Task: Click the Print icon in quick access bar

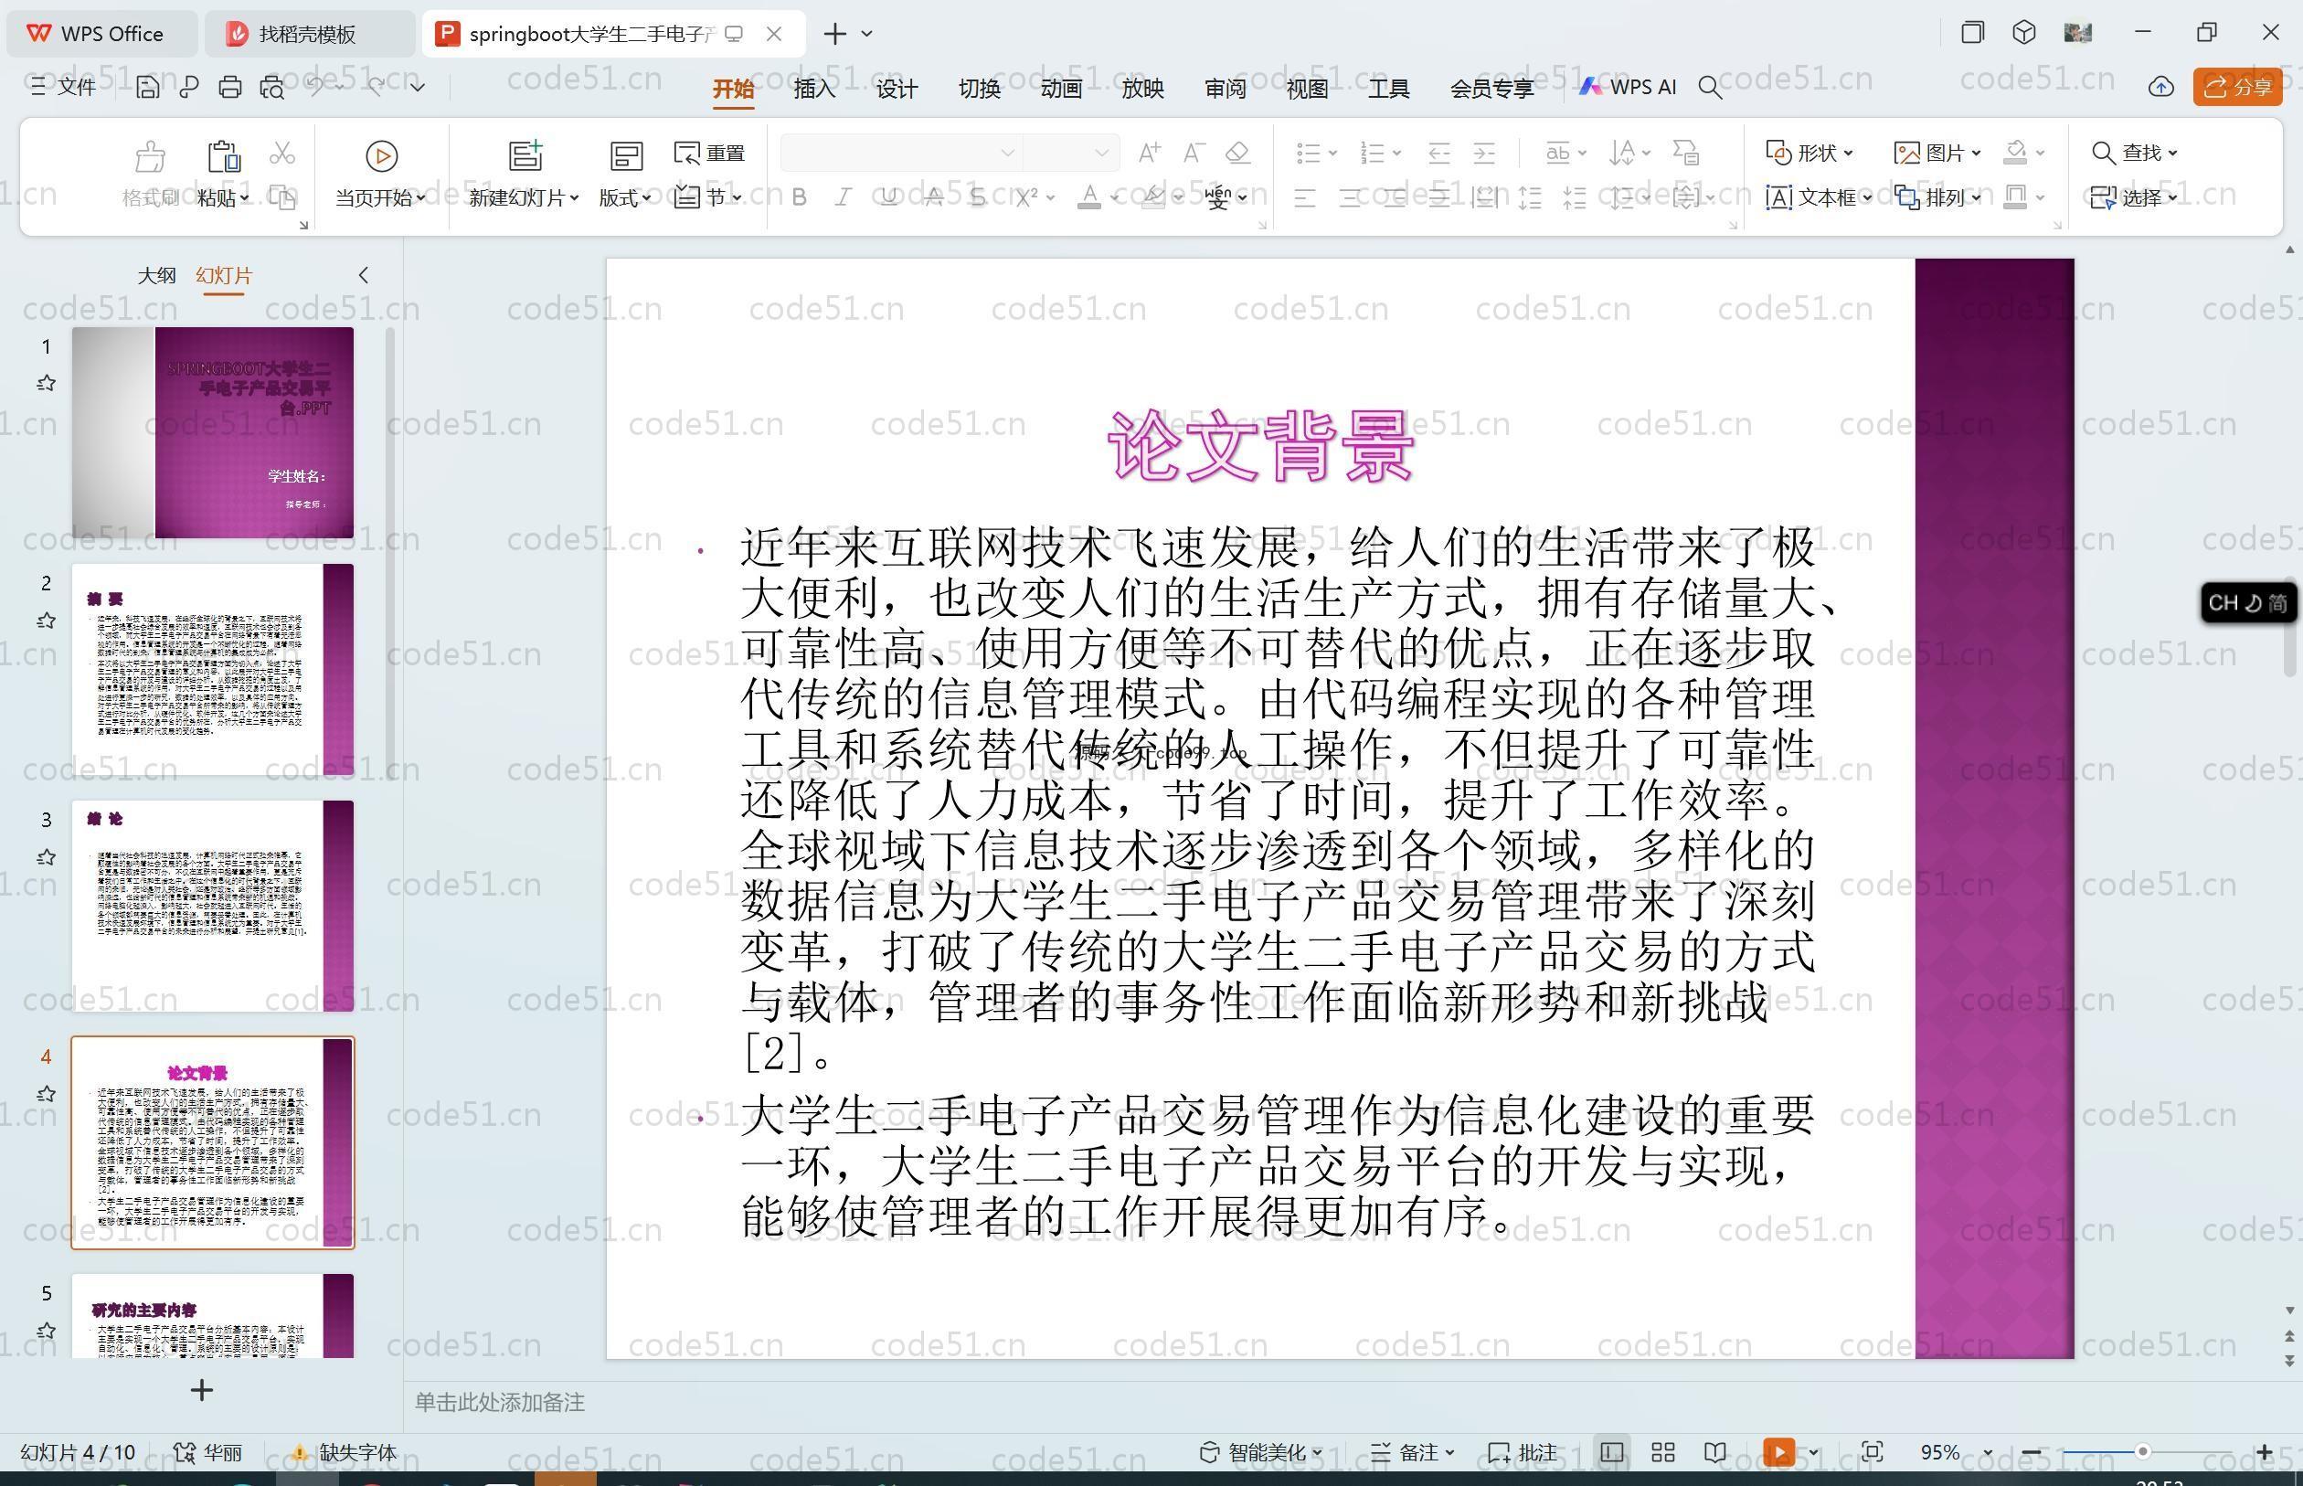Action: (x=229, y=88)
